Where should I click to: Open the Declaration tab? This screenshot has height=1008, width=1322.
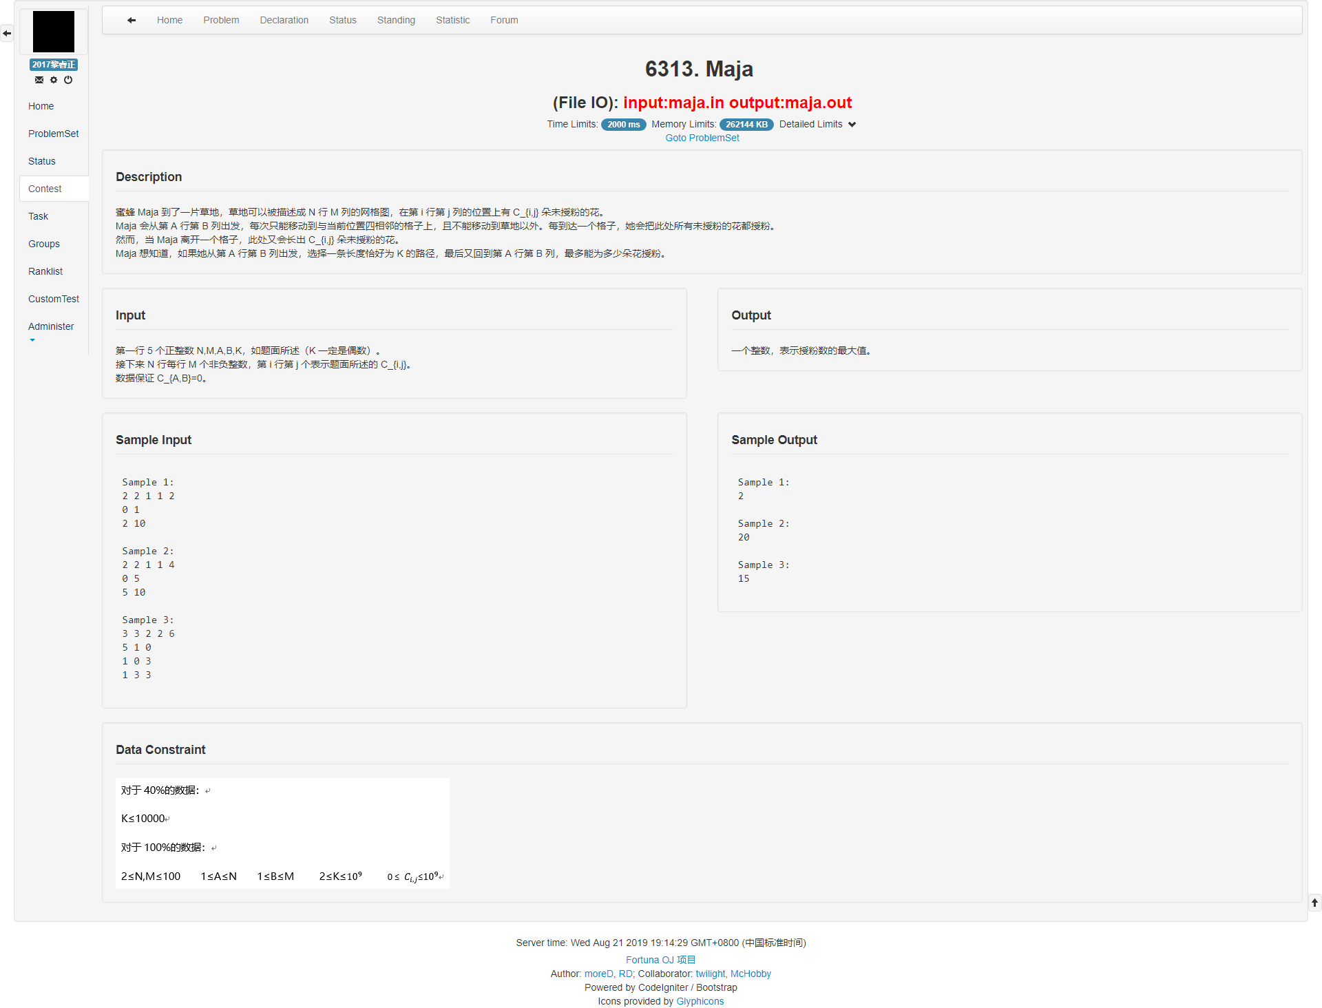pos(284,20)
